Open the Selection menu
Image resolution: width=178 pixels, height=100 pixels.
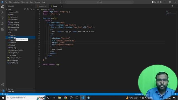click(x=16, y=2)
